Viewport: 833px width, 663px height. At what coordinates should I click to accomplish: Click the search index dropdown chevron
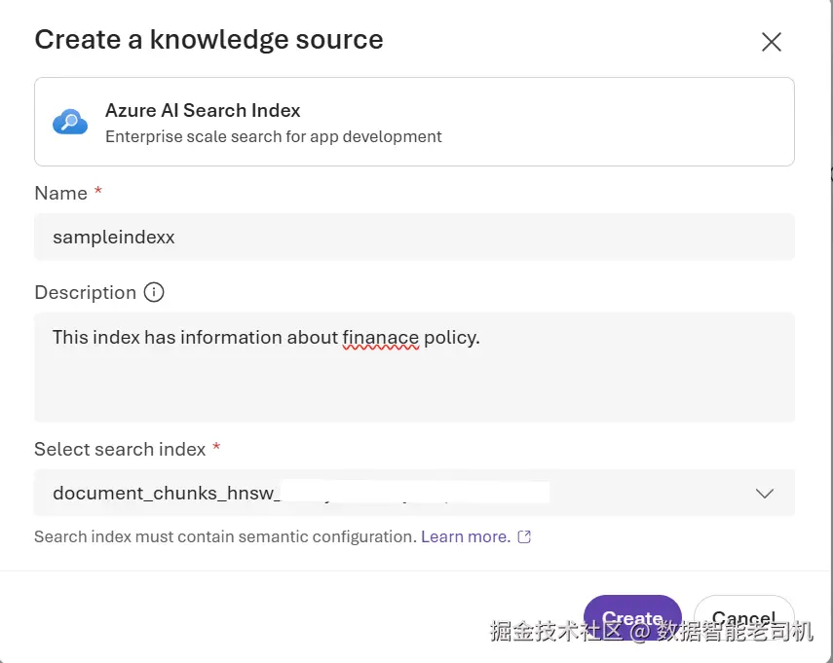click(765, 494)
